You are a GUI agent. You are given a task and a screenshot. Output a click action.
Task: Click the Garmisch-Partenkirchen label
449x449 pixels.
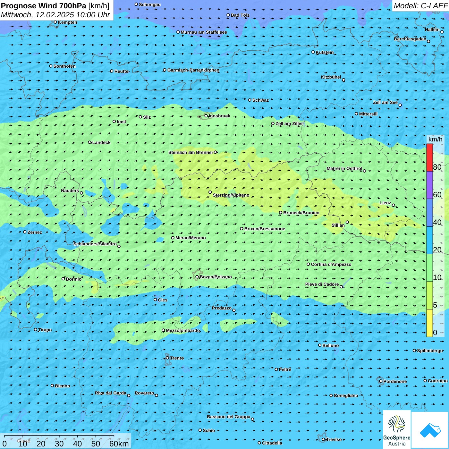[193, 70]
